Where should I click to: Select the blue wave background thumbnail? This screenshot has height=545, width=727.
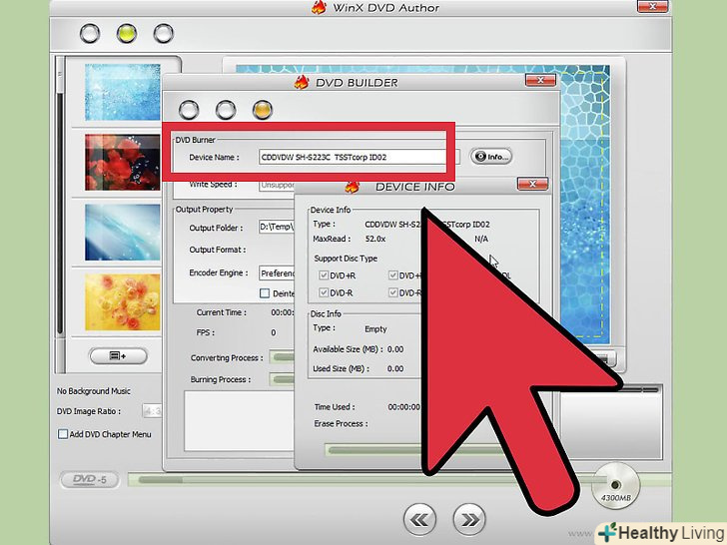123,233
